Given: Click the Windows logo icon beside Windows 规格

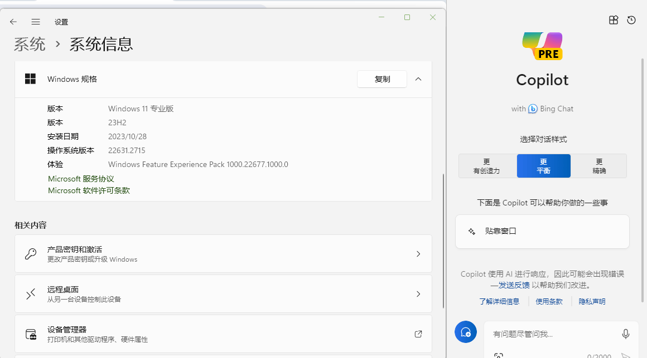Looking at the screenshot, I should coord(30,79).
